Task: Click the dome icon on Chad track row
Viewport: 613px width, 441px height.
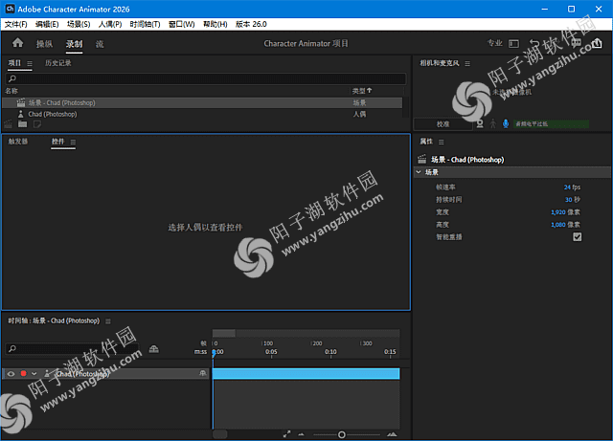Action: (202, 373)
